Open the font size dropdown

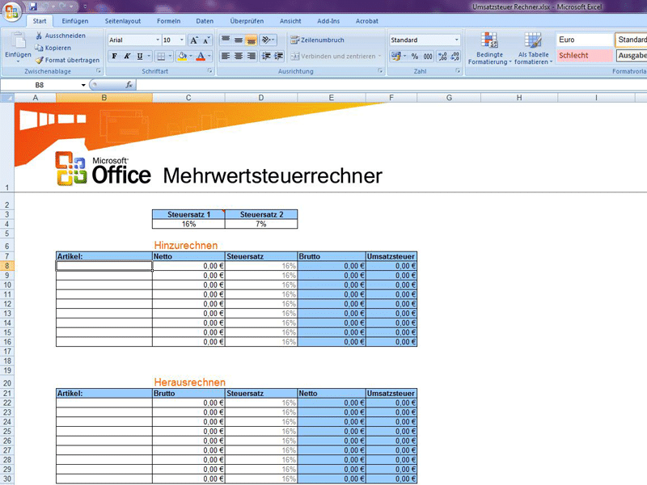point(181,40)
